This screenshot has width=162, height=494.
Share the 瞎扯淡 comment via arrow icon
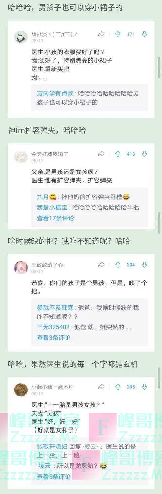[101, 34]
